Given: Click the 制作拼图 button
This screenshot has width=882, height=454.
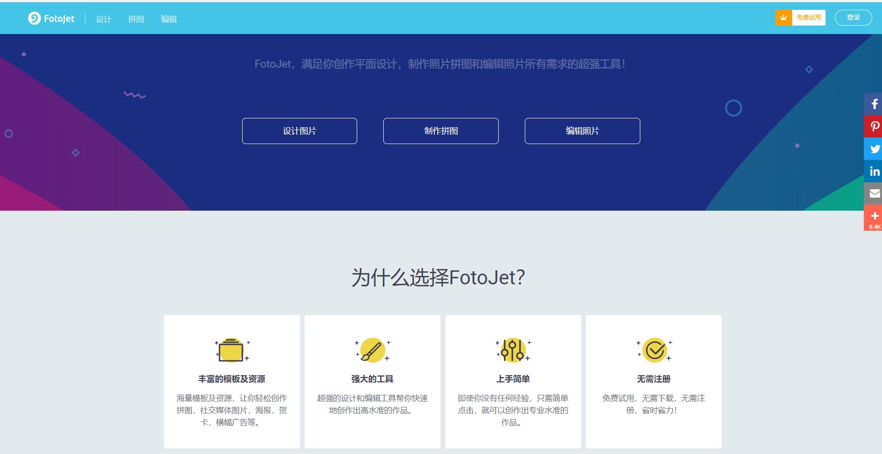Looking at the screenshot, I should point(441,131).
